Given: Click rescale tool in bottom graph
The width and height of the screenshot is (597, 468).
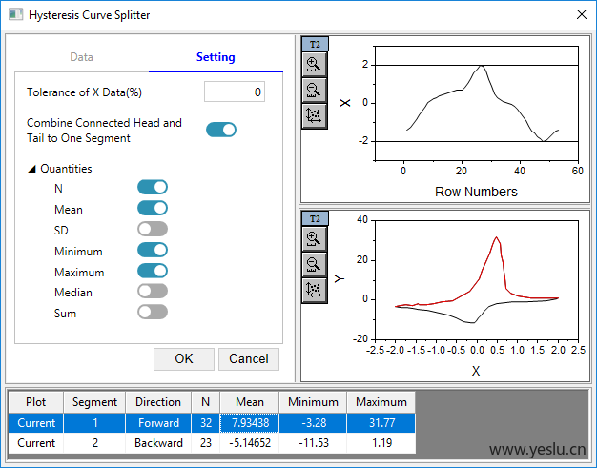Looking at the screenshot, I should [x=314, y=290].
